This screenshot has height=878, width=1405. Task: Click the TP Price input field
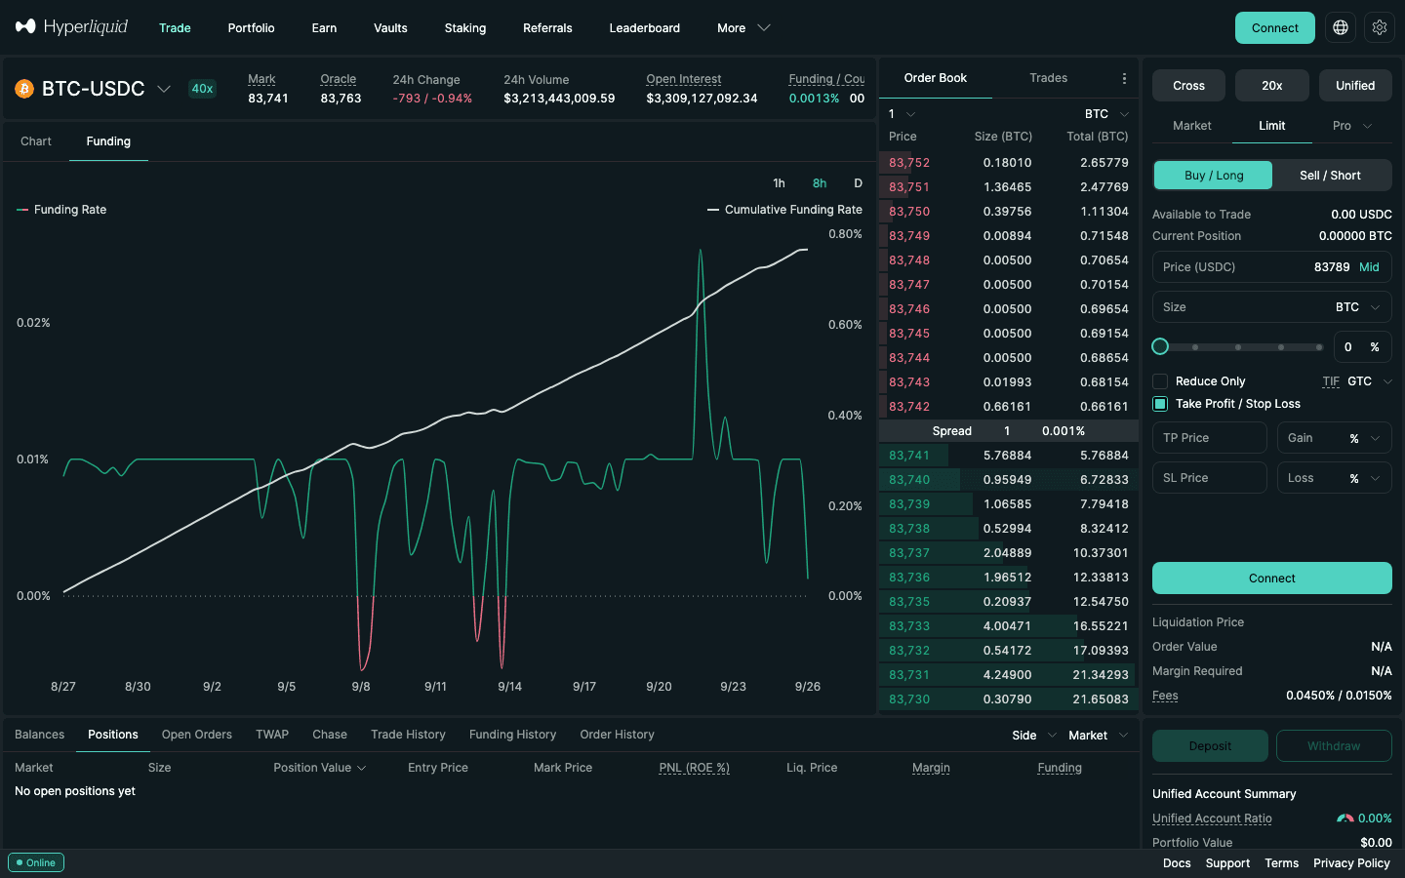(x=1210, y=438)
